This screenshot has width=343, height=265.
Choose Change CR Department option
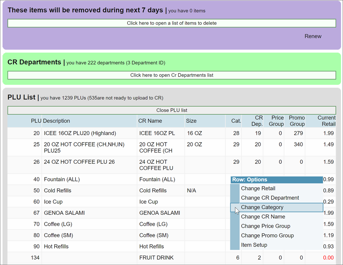(x=270, y=198)
